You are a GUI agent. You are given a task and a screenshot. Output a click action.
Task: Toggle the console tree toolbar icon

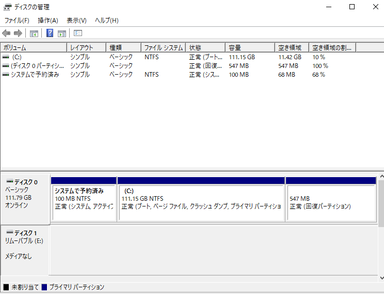(34, 33)
